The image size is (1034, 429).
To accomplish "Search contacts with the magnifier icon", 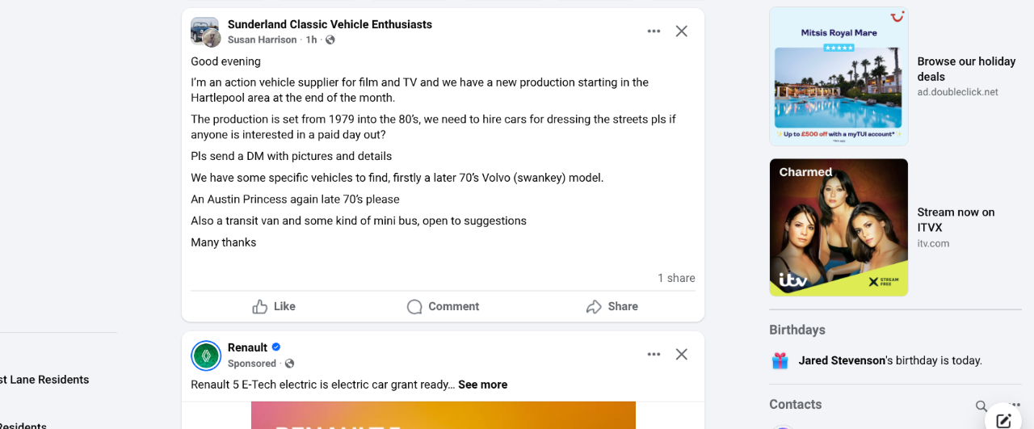I will click(x=981, y=406).
